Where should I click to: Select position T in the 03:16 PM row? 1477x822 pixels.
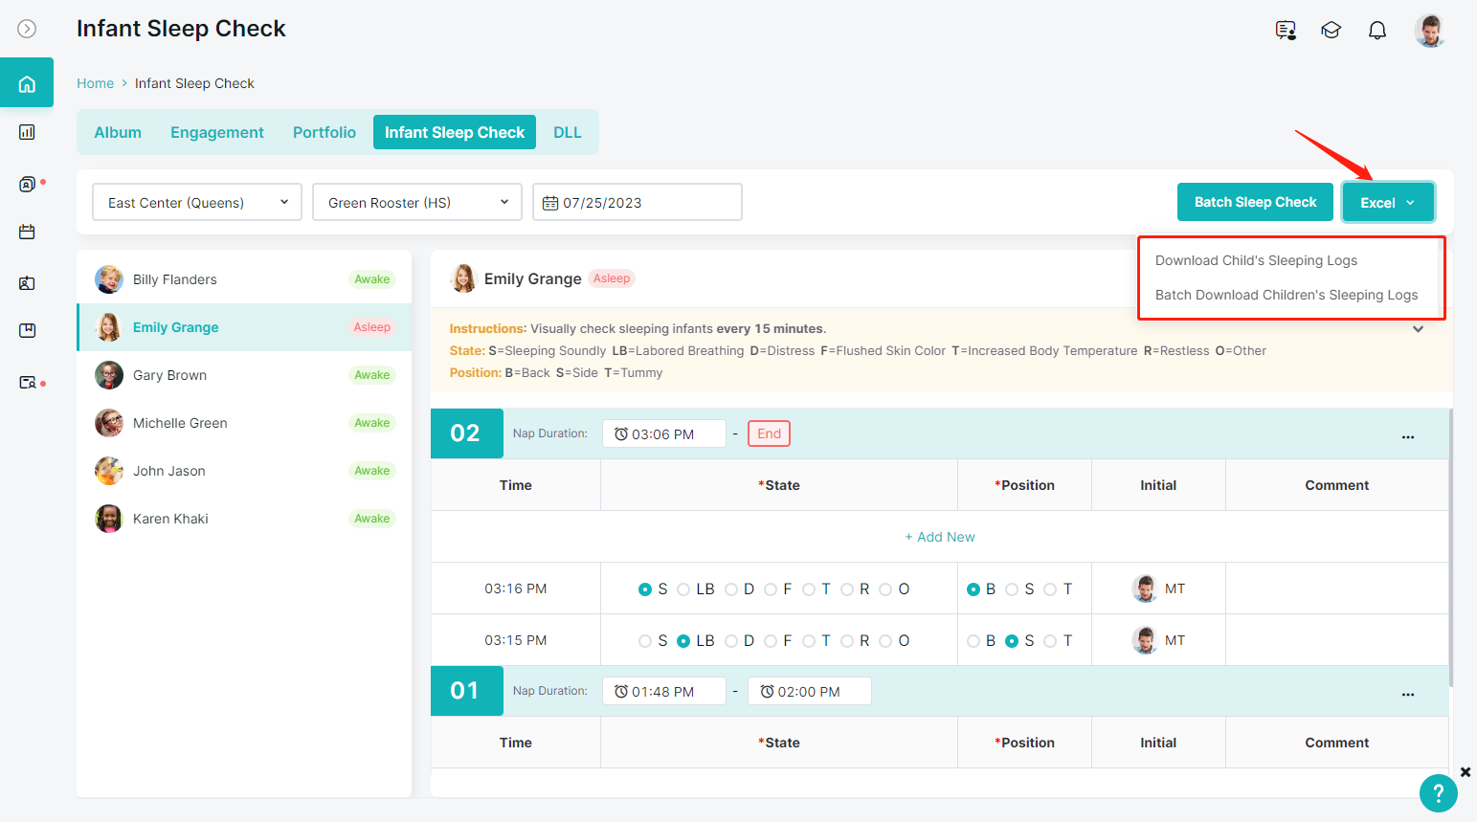coord(1050,589)
